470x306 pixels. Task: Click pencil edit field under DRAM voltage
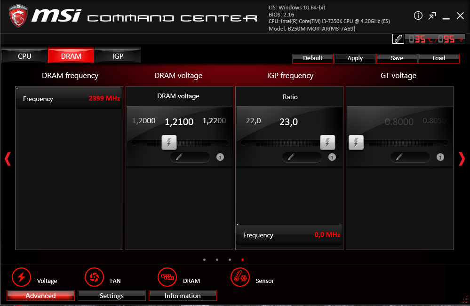pyautogui.click(x=190, y=157)
